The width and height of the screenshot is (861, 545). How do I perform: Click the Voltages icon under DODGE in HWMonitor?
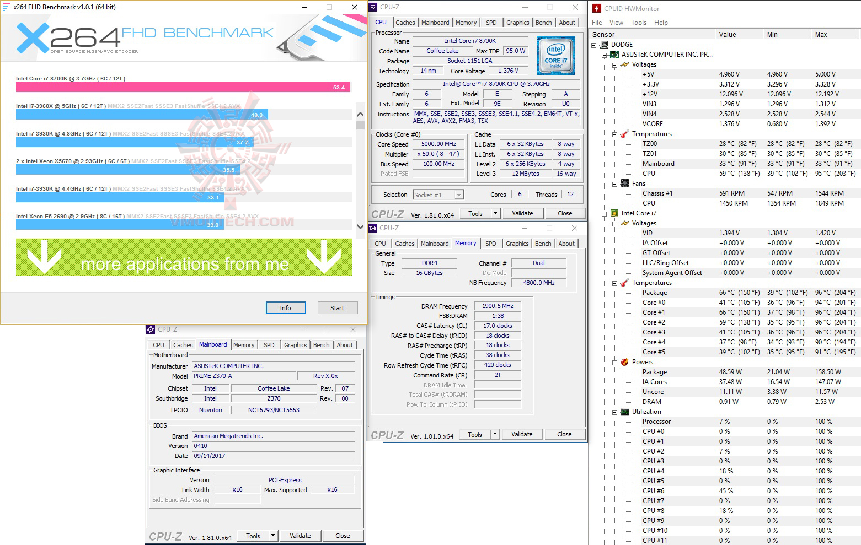[624, 64]
